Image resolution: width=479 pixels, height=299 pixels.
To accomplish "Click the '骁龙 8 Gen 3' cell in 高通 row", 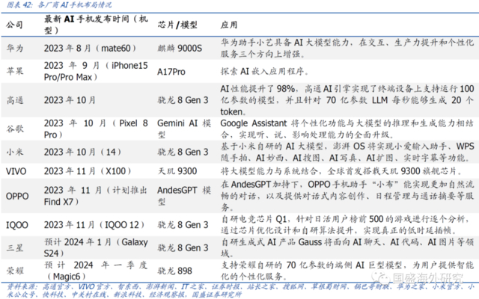I will click(183, 100).
